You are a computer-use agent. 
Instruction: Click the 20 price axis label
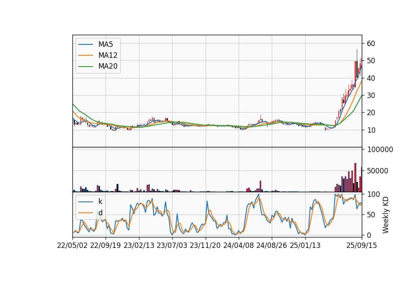coord(371,113)
